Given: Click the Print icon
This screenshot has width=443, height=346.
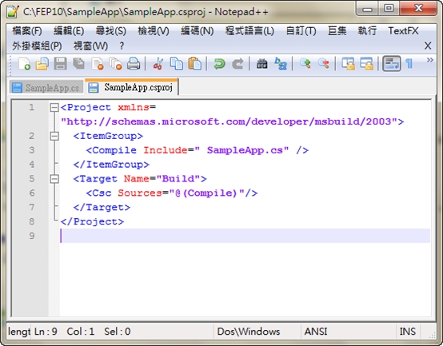Looking at the screenshot, I should pyautogui.click(x=134, y=63).
